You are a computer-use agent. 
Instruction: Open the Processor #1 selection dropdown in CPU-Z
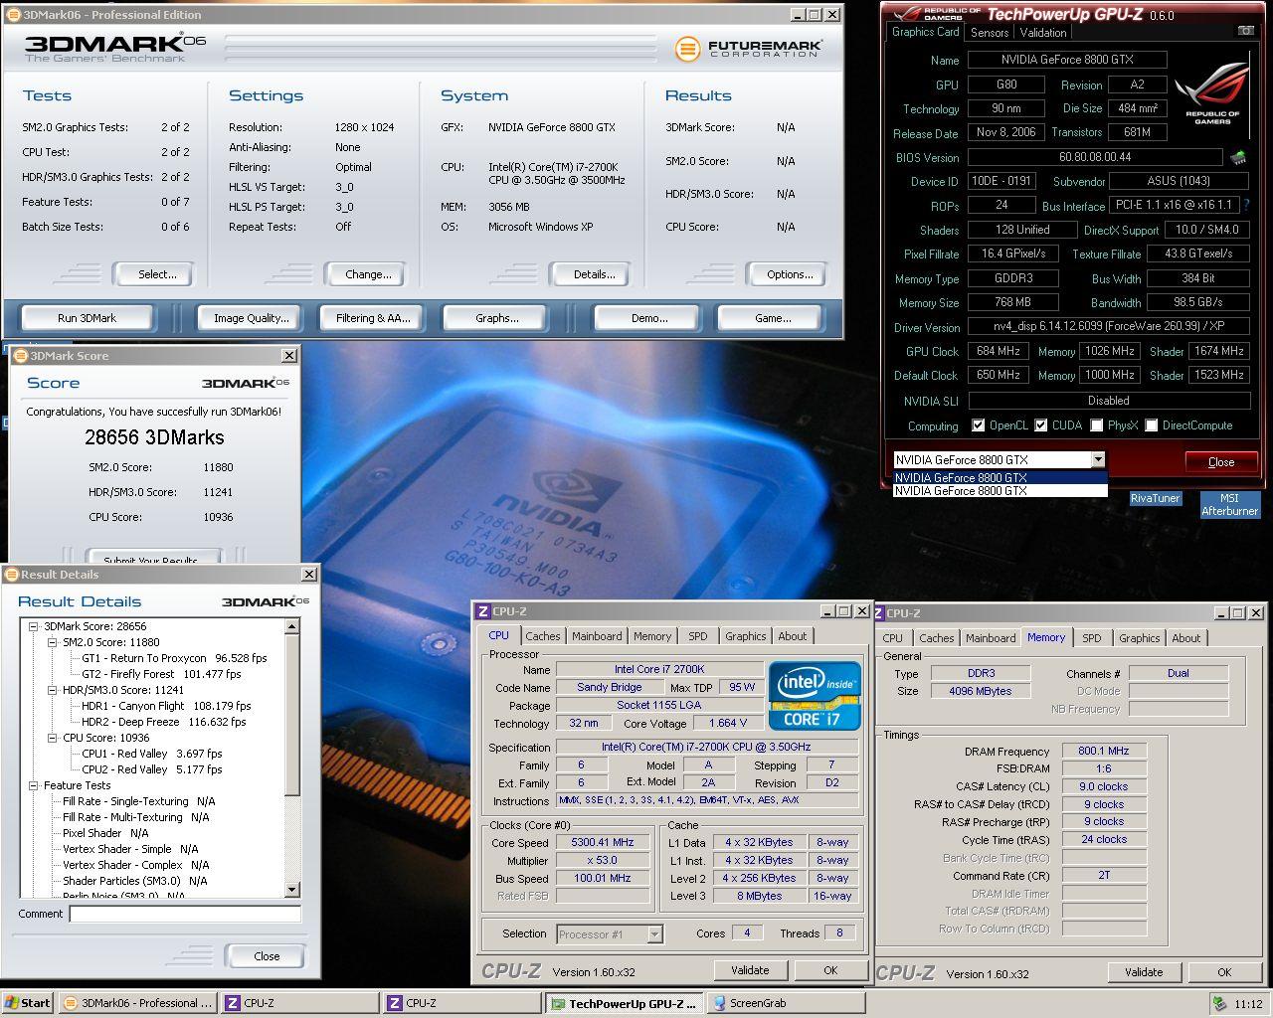(654, 933)
